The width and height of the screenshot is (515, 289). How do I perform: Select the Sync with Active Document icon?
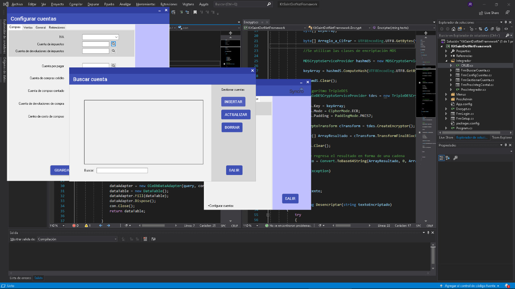pyautogui.click(x=480, y=28)
